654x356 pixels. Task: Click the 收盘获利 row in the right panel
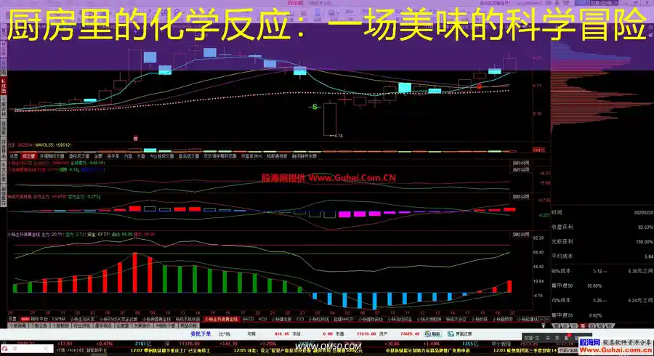(602, 227)
